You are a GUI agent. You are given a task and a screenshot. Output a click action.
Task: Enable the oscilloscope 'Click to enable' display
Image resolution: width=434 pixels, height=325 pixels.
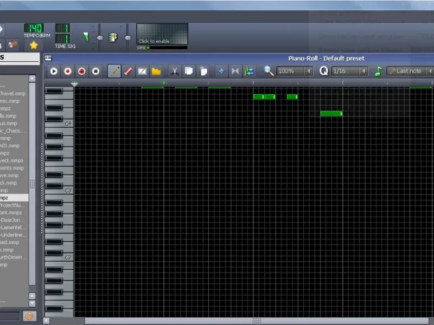162,34
